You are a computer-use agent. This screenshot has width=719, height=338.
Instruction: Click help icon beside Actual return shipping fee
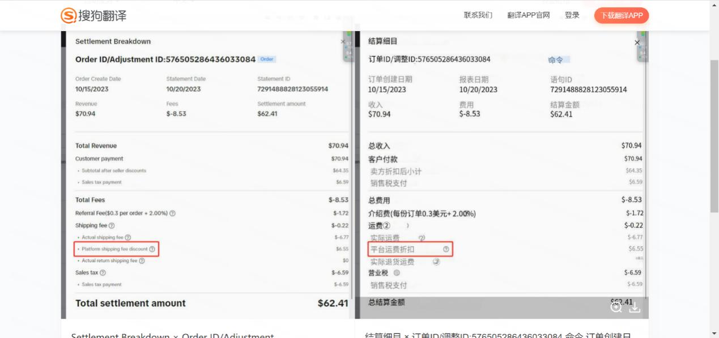coord(142,261)
